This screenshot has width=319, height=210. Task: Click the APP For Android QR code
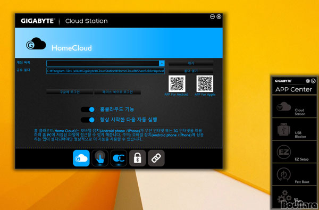pyautogui.click(x=177, y=83)
